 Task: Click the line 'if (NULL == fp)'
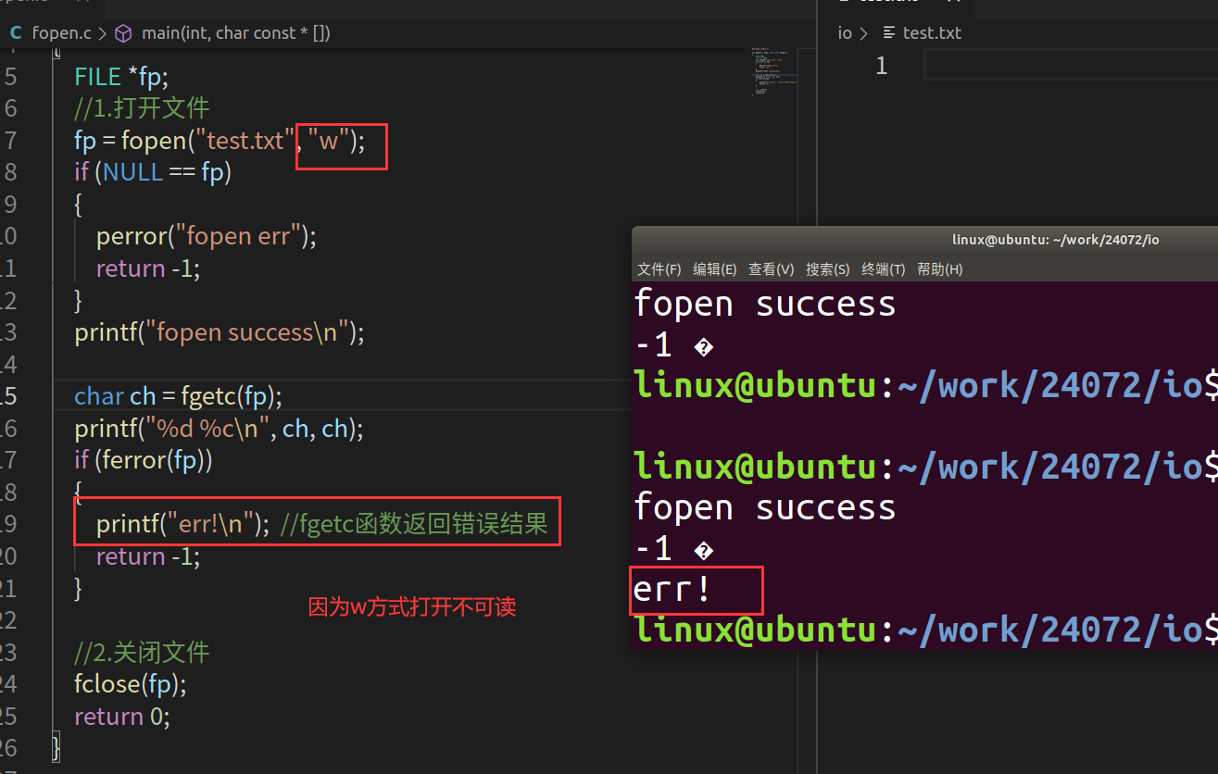(x=153, y=172)
